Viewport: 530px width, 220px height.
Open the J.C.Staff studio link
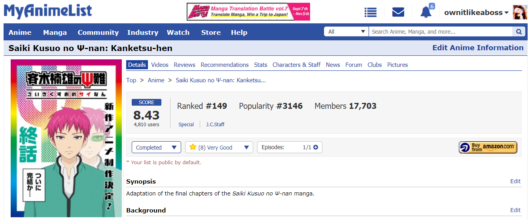[215, 124]
